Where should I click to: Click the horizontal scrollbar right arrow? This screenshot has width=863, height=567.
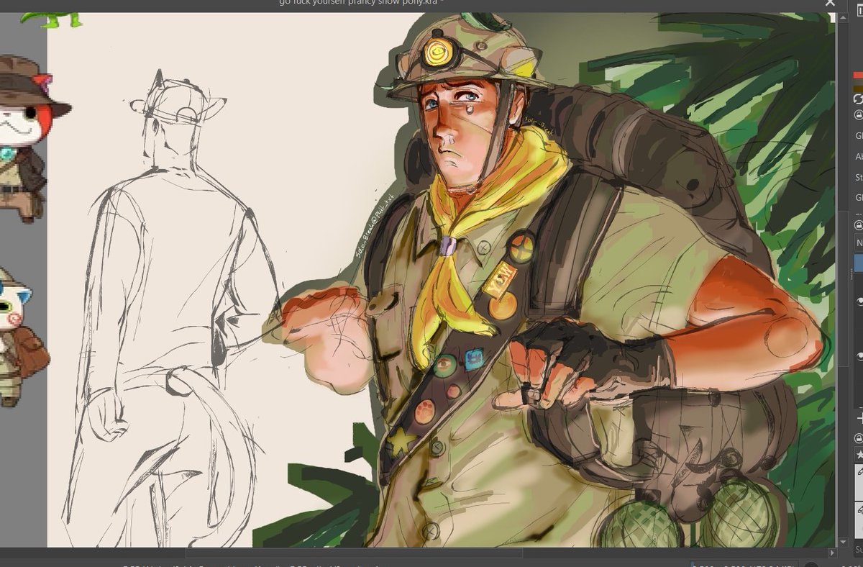click(x=832, y=553)
